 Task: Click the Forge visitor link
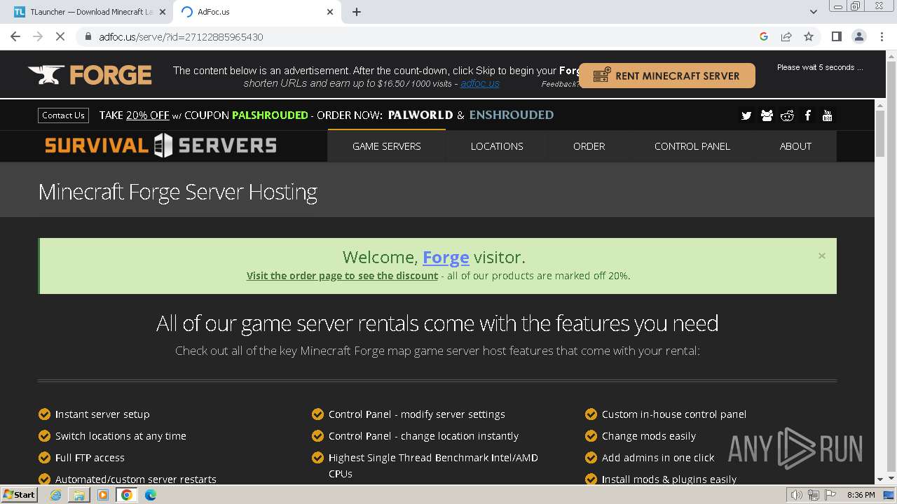[x=446, y=258]
